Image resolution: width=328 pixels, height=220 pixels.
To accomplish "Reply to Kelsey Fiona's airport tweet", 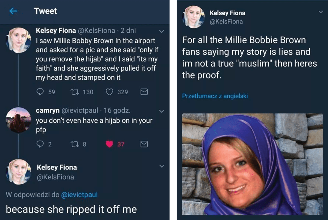I will point(40,92).
